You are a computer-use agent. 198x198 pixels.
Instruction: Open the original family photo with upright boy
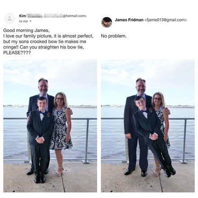[50, 126]
